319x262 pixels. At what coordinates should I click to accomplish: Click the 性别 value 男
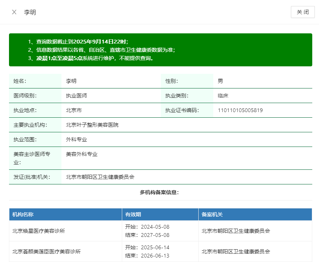point(220,81)
